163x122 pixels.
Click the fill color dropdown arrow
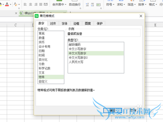tap(3, 5)
